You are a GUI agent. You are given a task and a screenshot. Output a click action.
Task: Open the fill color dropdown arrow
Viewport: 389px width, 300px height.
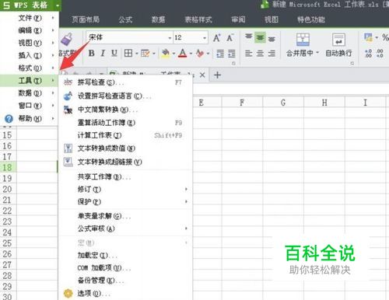pos(173,54)
